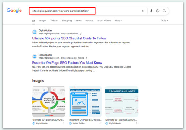Expand the Tools dropdown
This screenshot has height=130, width=186.
coord(164,20)
